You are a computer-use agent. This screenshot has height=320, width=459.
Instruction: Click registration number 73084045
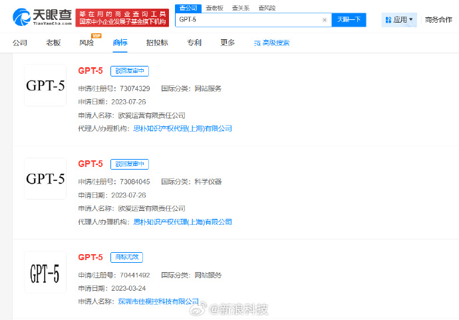pyautogui.click(x=134, y=182)
